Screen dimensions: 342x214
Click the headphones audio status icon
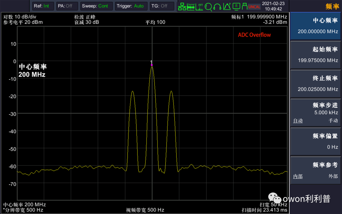(x=217, y=7)
